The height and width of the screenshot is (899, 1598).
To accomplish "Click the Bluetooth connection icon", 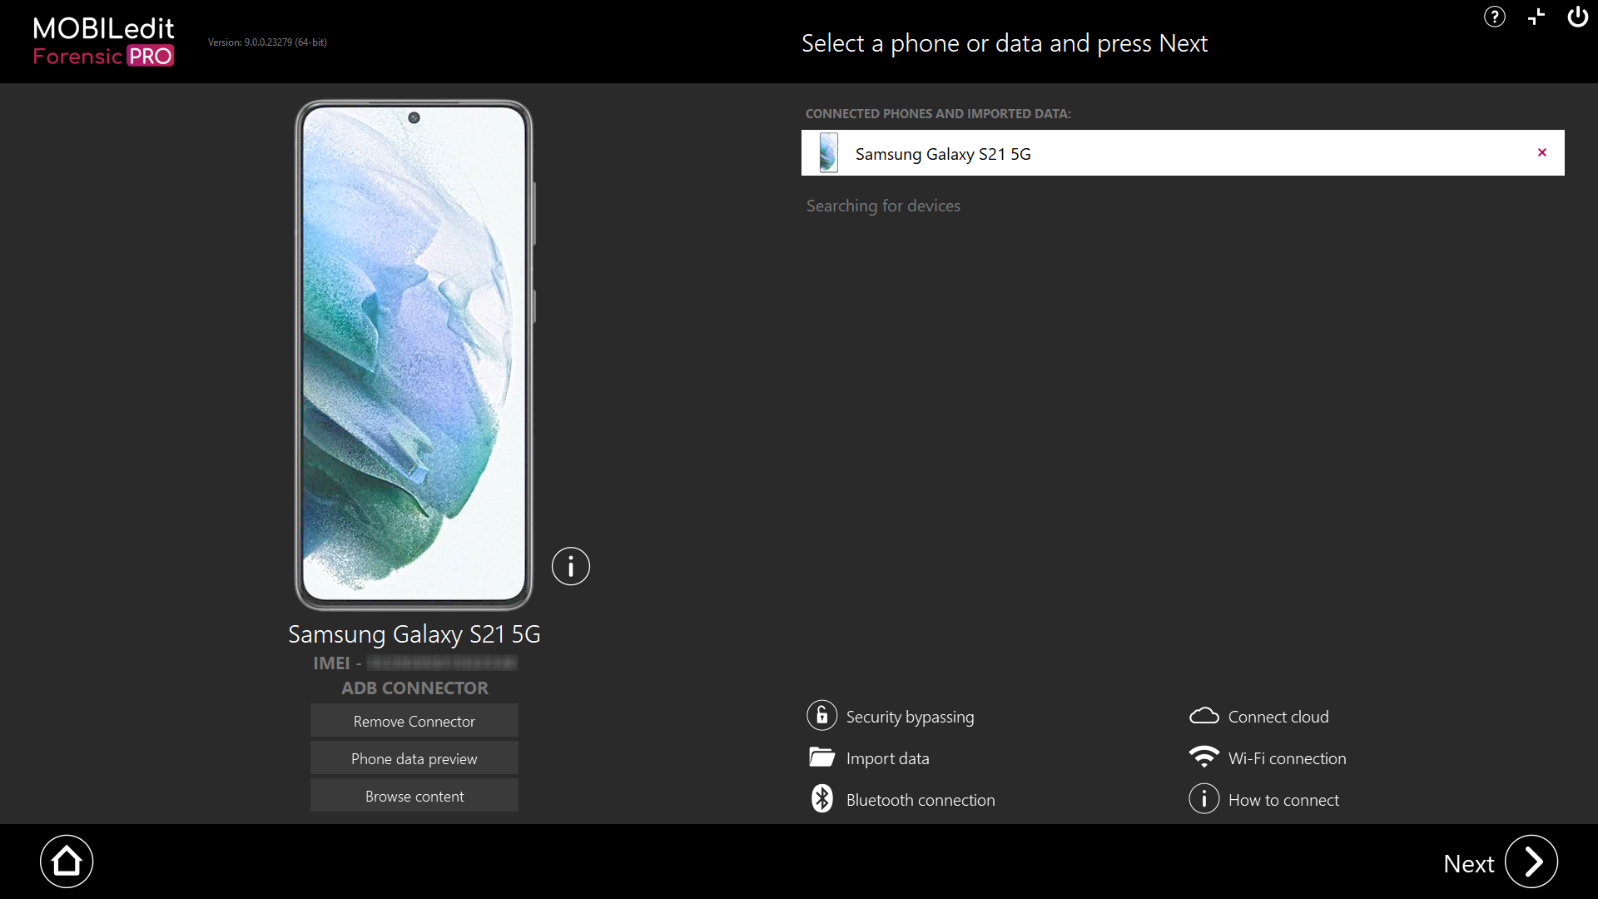I will click(821, 799).
